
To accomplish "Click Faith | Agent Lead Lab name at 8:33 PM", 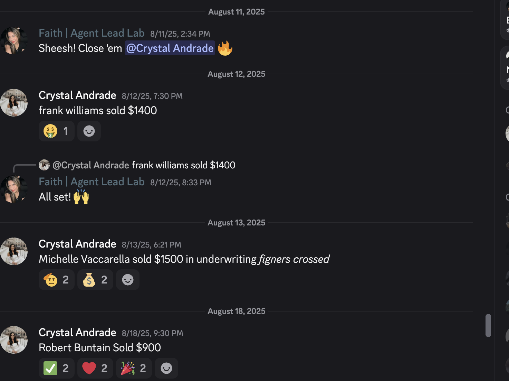I will 92,182.
